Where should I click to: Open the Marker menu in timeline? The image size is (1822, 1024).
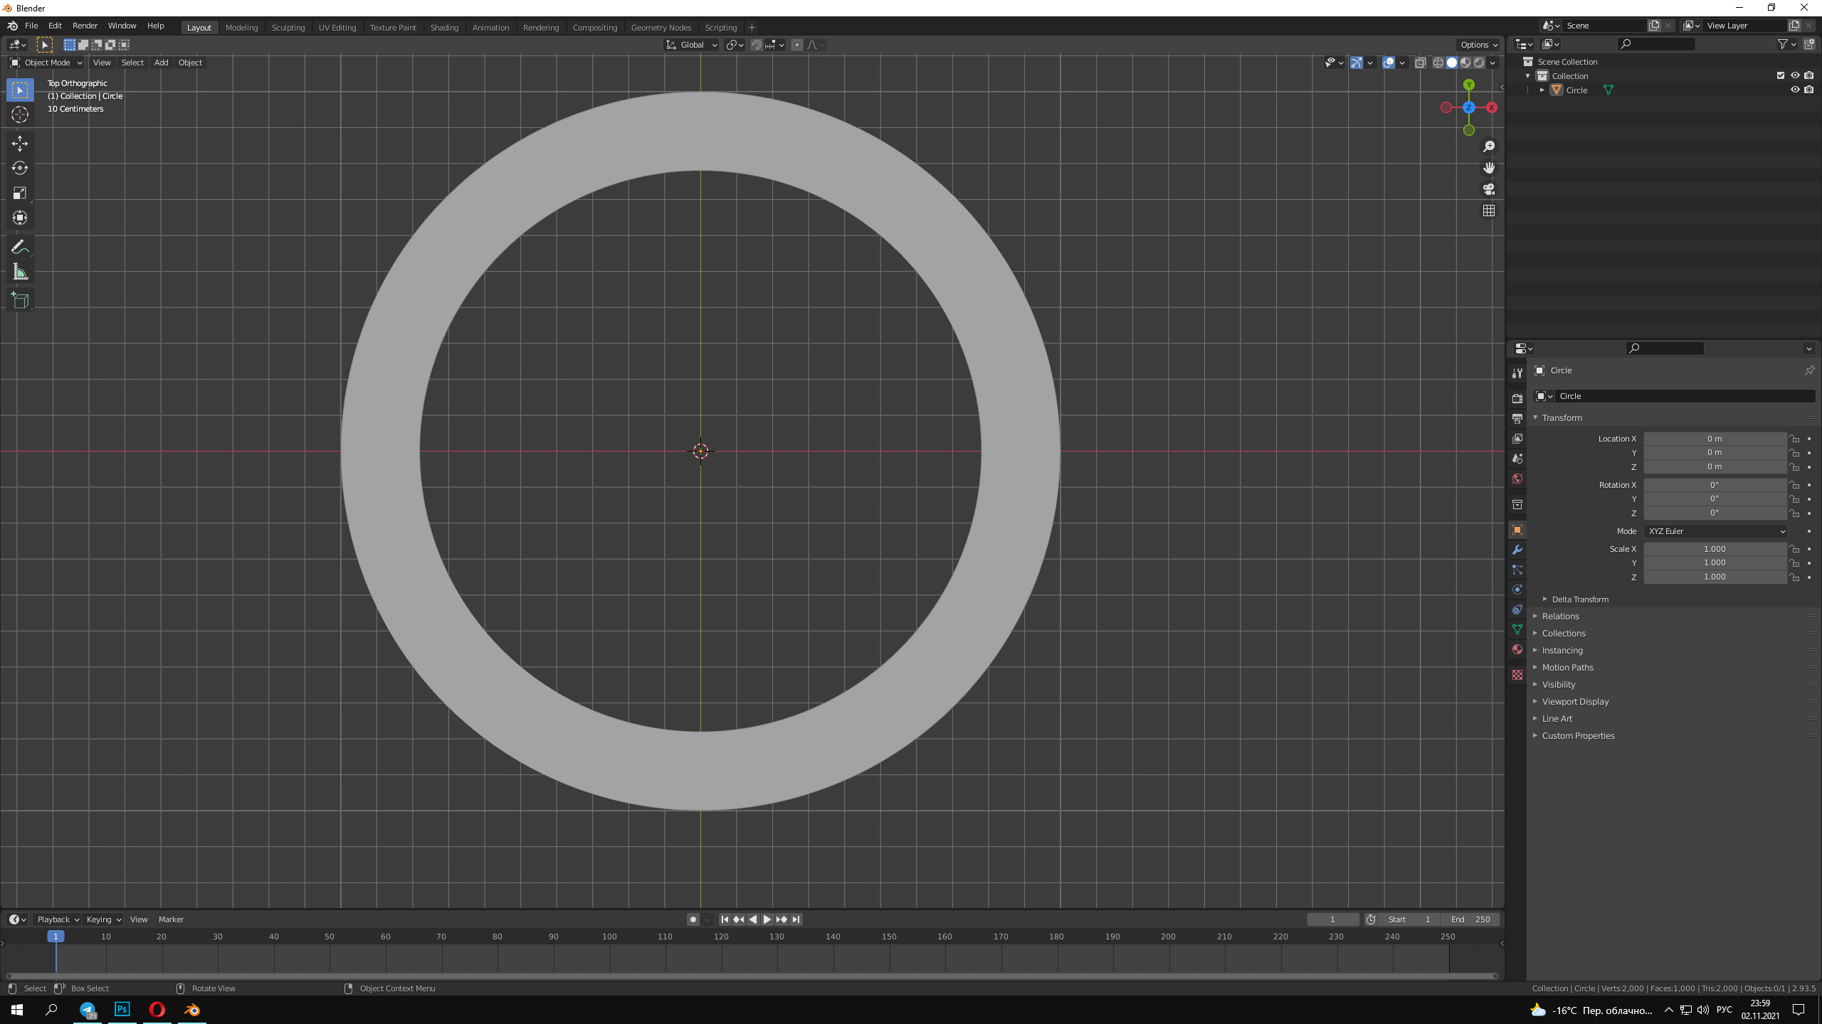point(171,919)
